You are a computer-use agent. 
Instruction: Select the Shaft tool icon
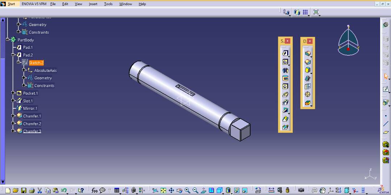click(285, 70)
